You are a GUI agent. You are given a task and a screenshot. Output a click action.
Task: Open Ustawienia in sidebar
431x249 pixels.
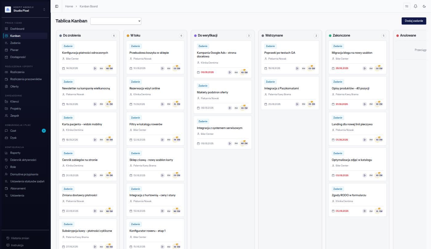pyautogui.click(x=25, y=196)
